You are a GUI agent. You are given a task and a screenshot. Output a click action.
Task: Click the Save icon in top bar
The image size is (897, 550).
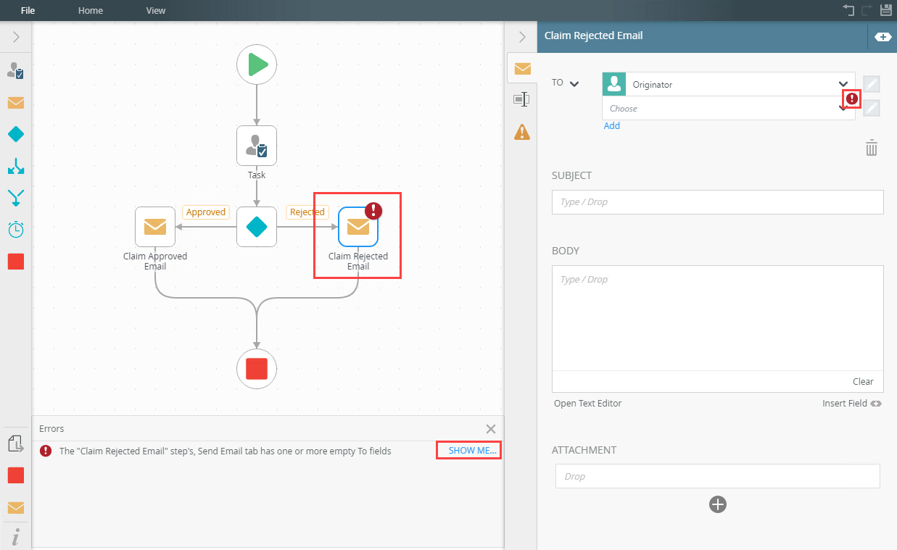(885, 10)
